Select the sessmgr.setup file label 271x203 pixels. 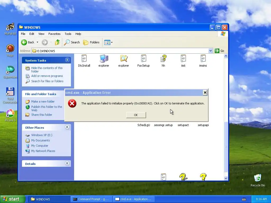tap(163, 125)
